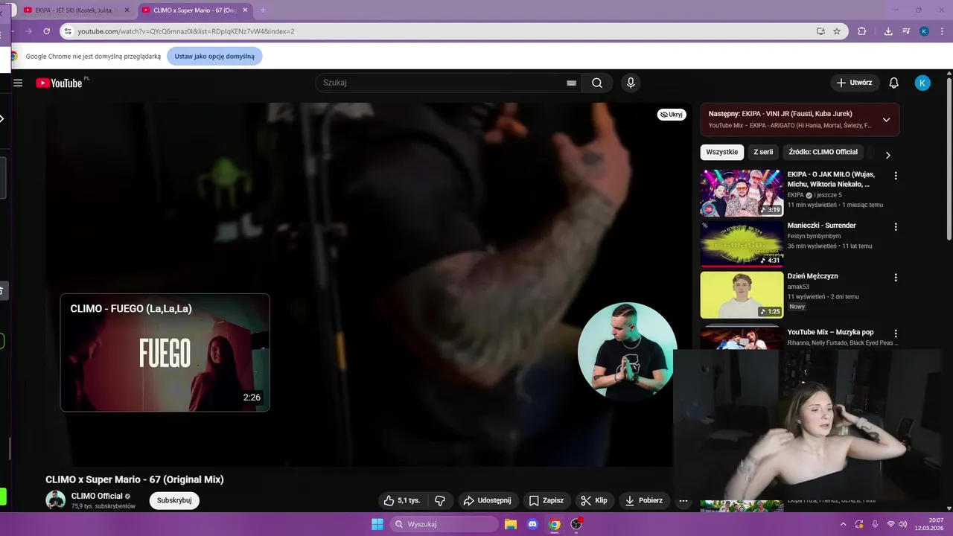The width and height of the screenshot is (953, 536).
Task: Show hidden system tray icons
Action: (843, 524)
